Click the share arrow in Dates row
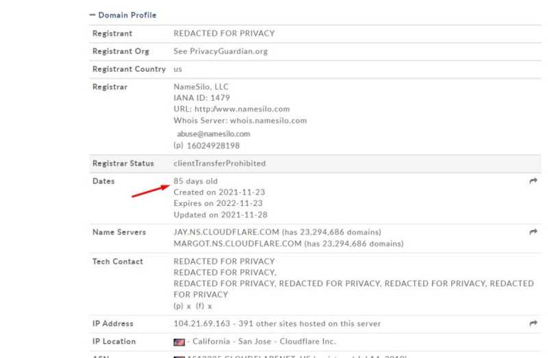 pyautogui.click(x=533, y=181)
